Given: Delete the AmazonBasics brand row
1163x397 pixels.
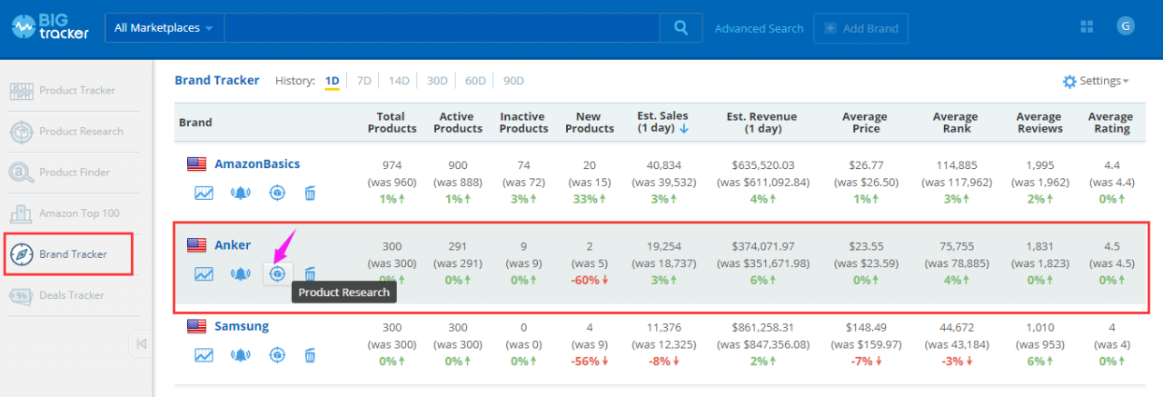Looking at the screenshot, I should pyautogui.click(x=310, y=193).
